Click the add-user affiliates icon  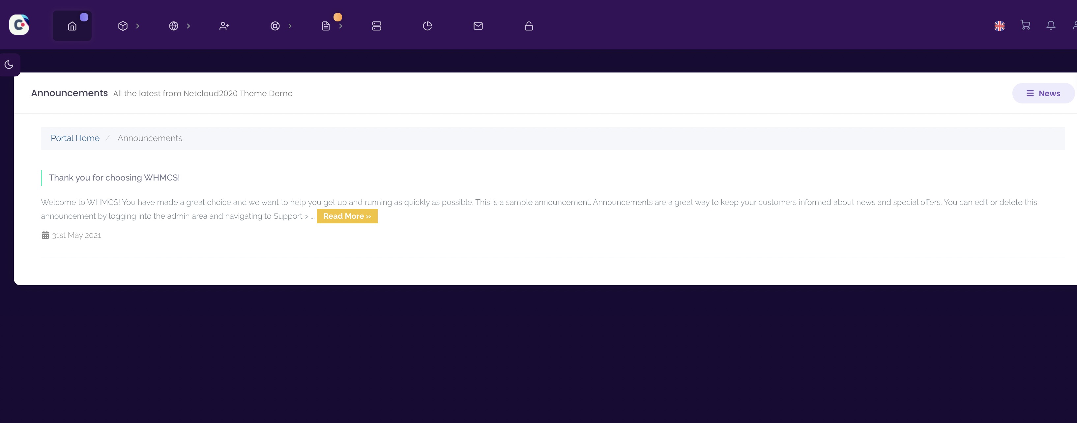(x=224, y=26)
